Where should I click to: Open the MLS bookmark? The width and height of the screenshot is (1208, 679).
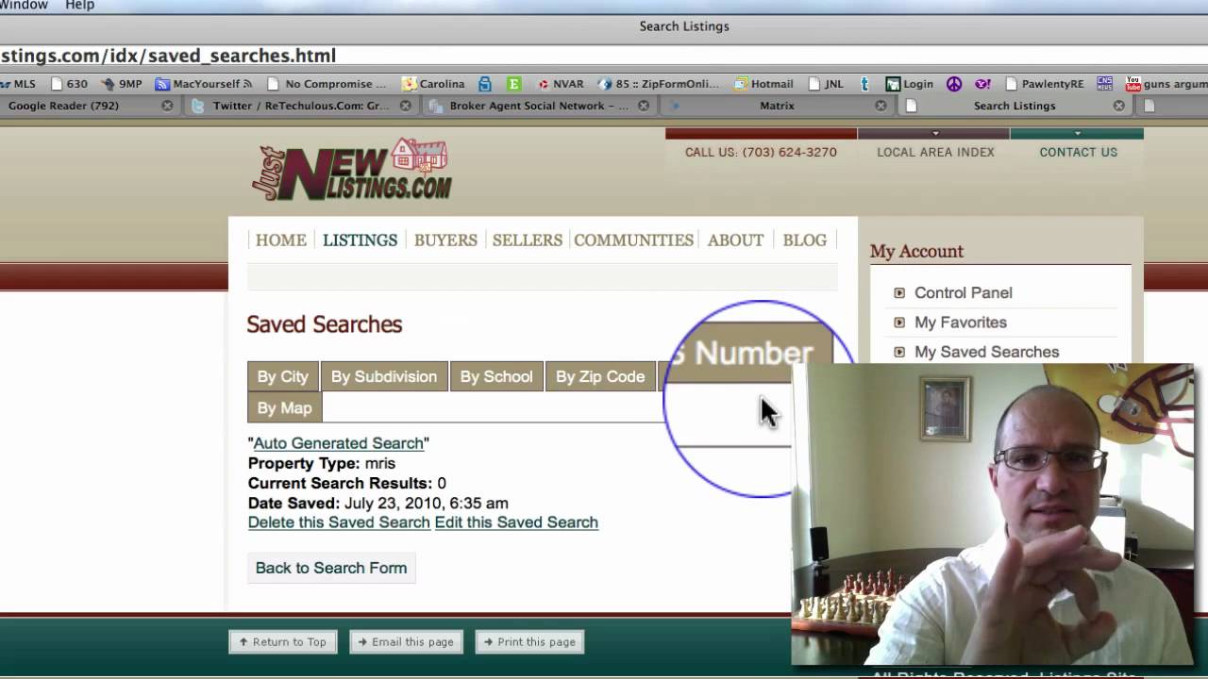(x=19, y=84)
